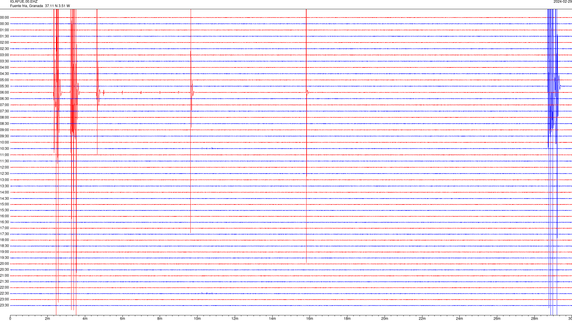Select the 09:00 time row label
This screenshot has height=321, width=572.
pos(4,130)
